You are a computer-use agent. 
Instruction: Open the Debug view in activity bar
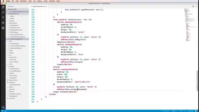[x=3, y=23]
